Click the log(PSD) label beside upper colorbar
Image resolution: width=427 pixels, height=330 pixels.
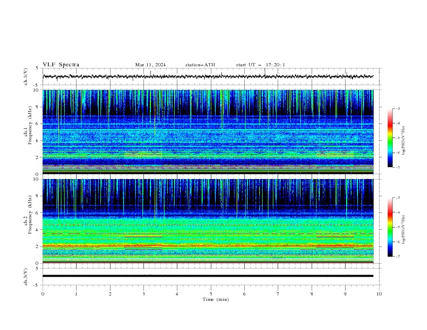404,141
